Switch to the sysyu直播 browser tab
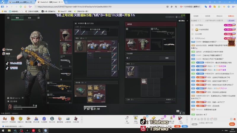This screenshot has width=237, height=133. [20, 2]
